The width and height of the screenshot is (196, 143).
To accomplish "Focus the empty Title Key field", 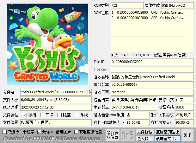I will (152, 69).
